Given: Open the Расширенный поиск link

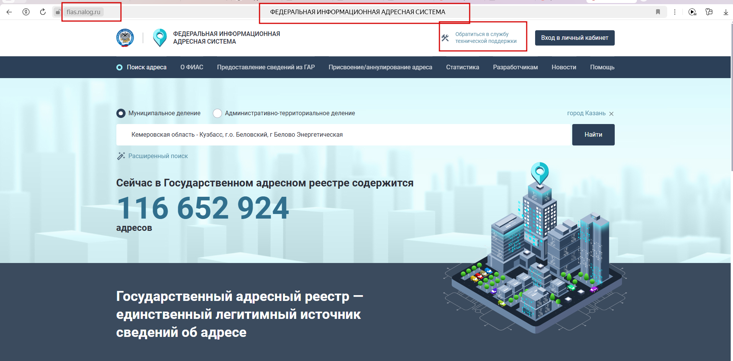Looking at the screenshot, I should click(158, 156).
